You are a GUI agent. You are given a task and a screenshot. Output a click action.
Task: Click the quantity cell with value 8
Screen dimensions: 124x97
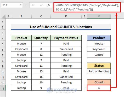point(41,49)
